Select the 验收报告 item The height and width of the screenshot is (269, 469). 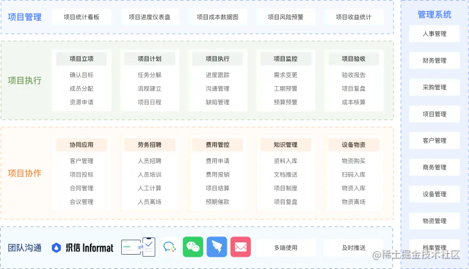point(354,75)
